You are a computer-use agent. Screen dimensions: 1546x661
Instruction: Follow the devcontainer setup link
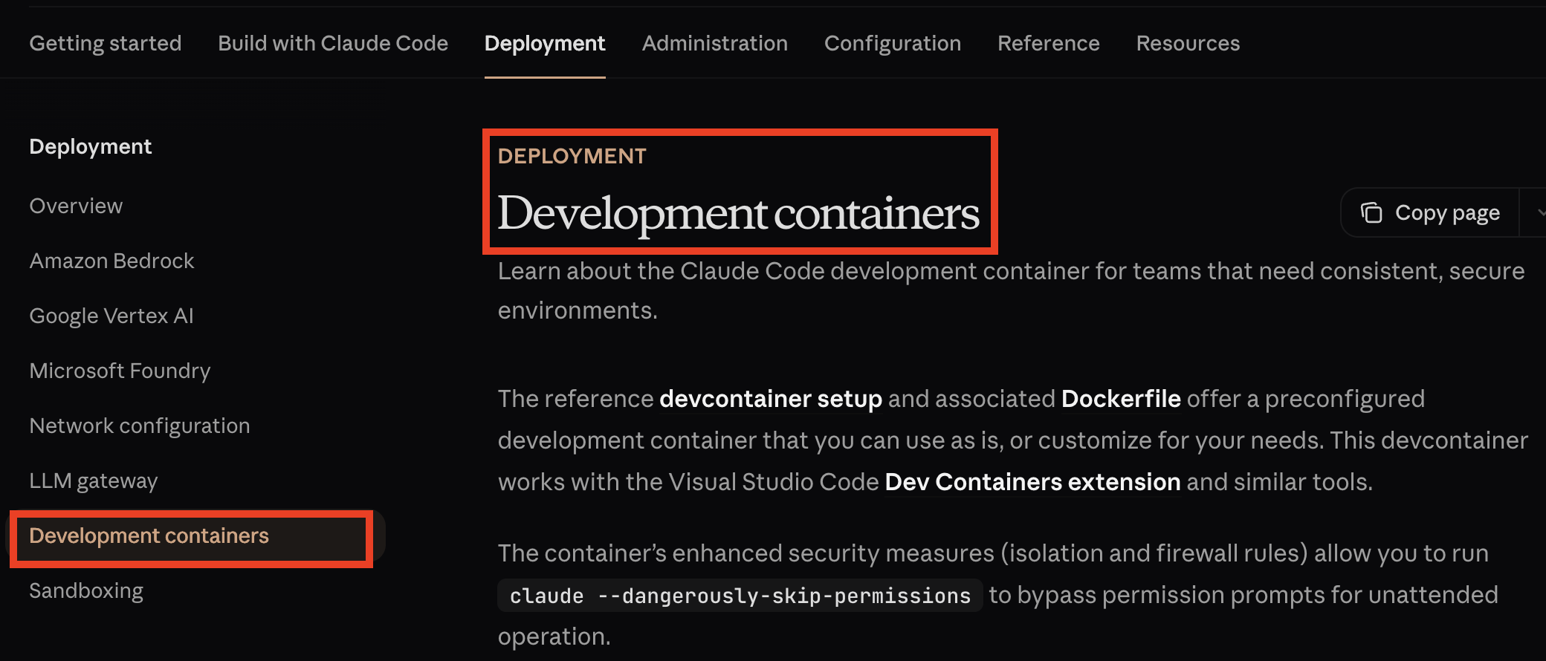click(771, 399)
